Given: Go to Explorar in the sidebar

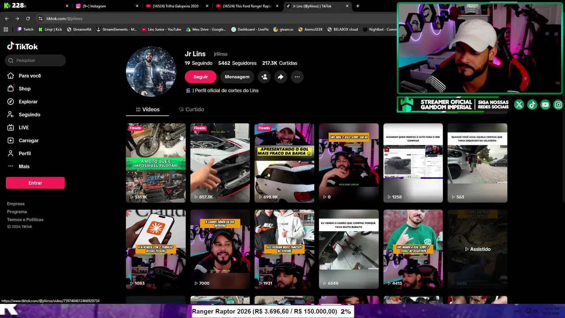Looking at the screenshot, I should pyautogui.click(x=23, y=102).
